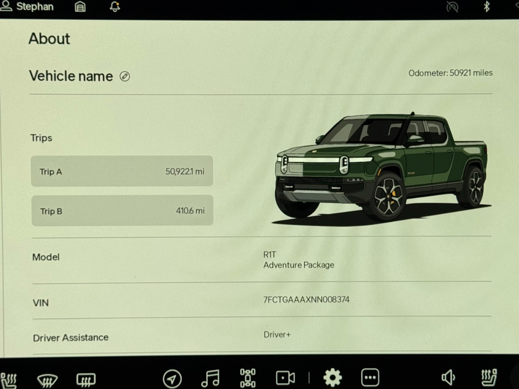This screenshot has width=519, height=389.
Task: Open the camera view
Action: coord(285,378)
